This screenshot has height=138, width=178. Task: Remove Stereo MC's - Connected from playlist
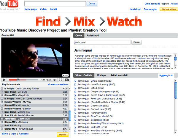tap(2, 105)
